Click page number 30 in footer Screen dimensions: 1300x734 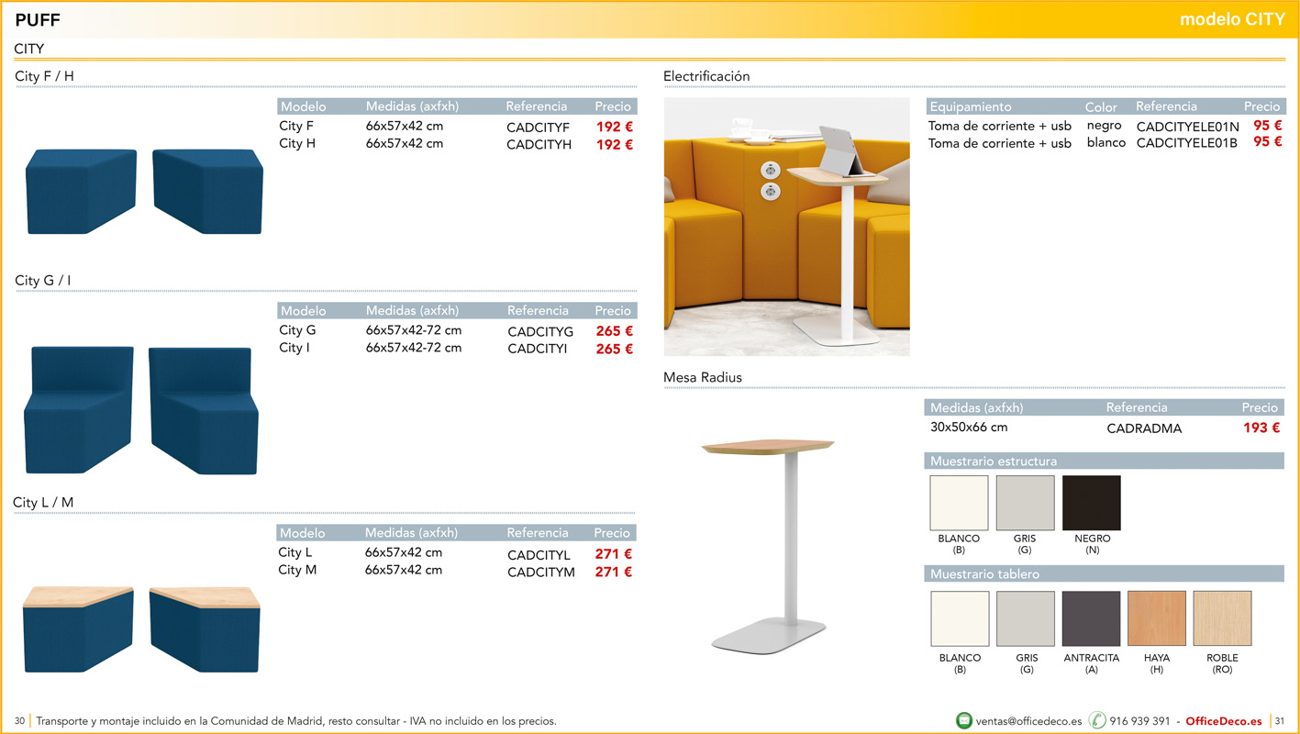(19, 721)
